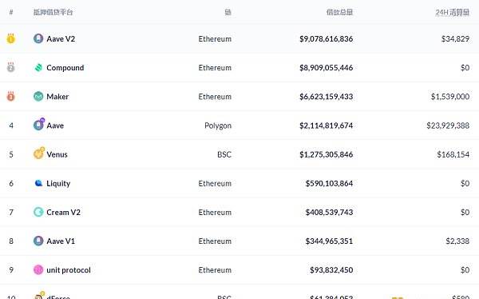This screenshot has height=299, width=479.
Task: Click the Venus orange logo icon
Action: tap(39, 153)
